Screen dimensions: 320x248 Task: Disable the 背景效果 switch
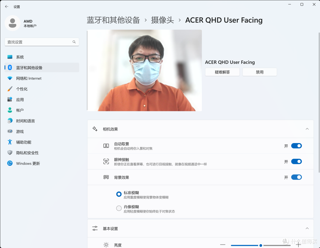tap(296, 177)
